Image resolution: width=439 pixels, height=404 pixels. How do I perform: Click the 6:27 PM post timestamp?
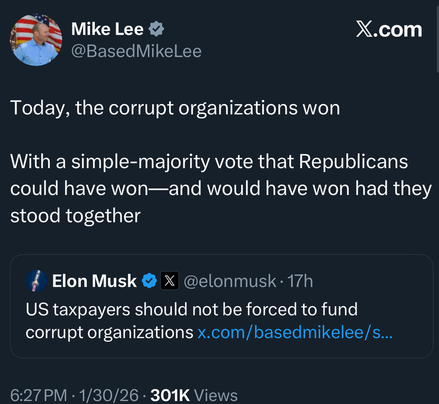tap(38, 396)
